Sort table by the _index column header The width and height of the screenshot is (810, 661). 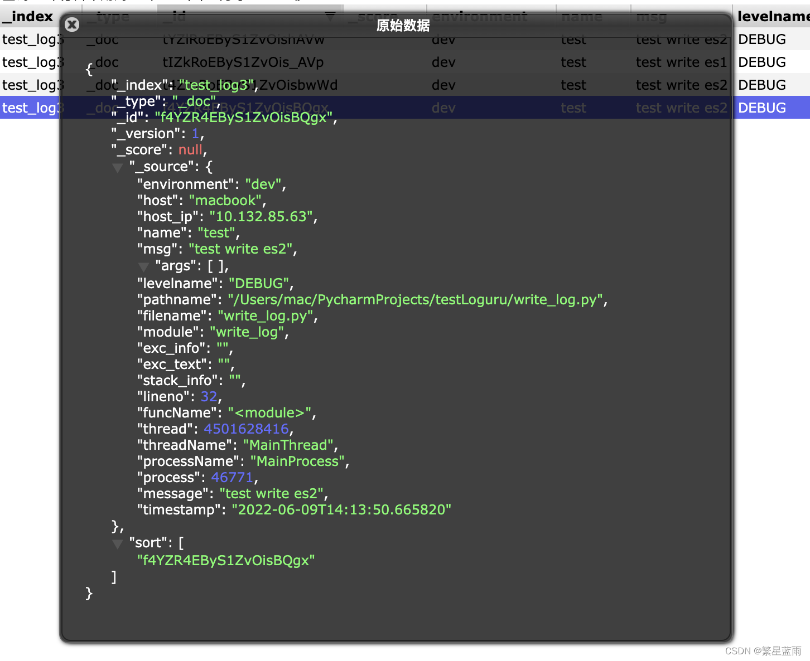tap(28, 17)
